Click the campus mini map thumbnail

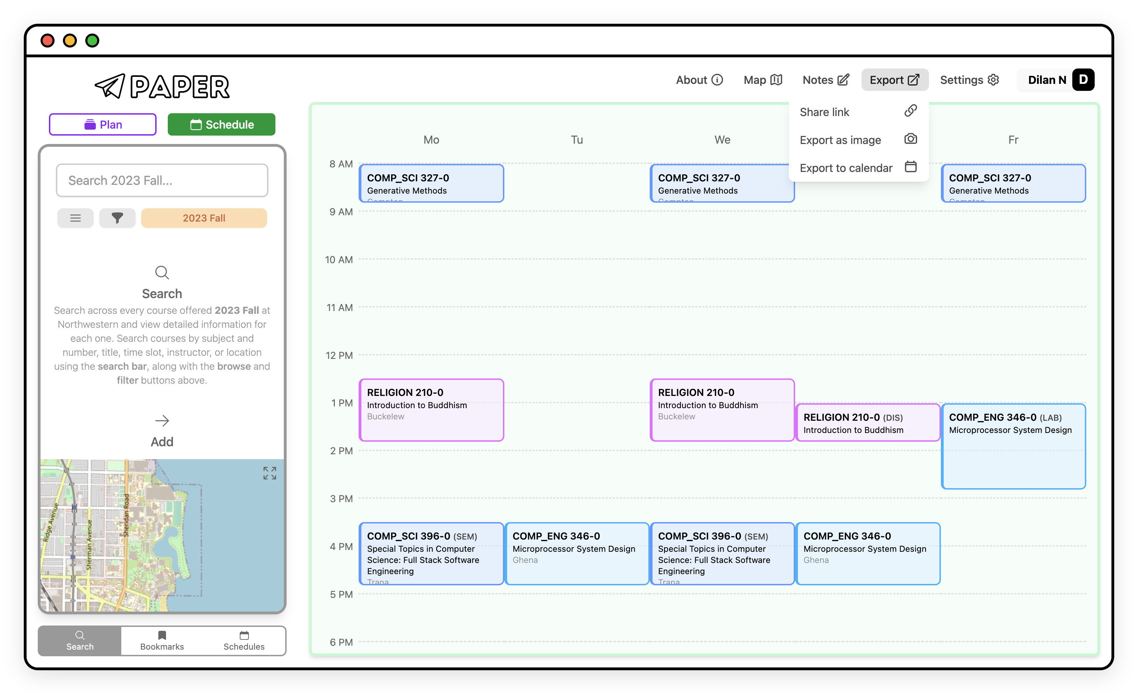162,535
